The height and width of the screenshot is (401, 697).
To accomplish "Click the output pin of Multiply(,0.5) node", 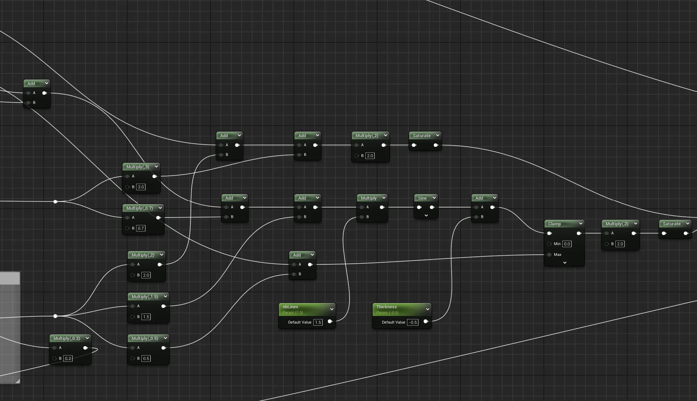I will pyautogui.click(x=164, y=348).
